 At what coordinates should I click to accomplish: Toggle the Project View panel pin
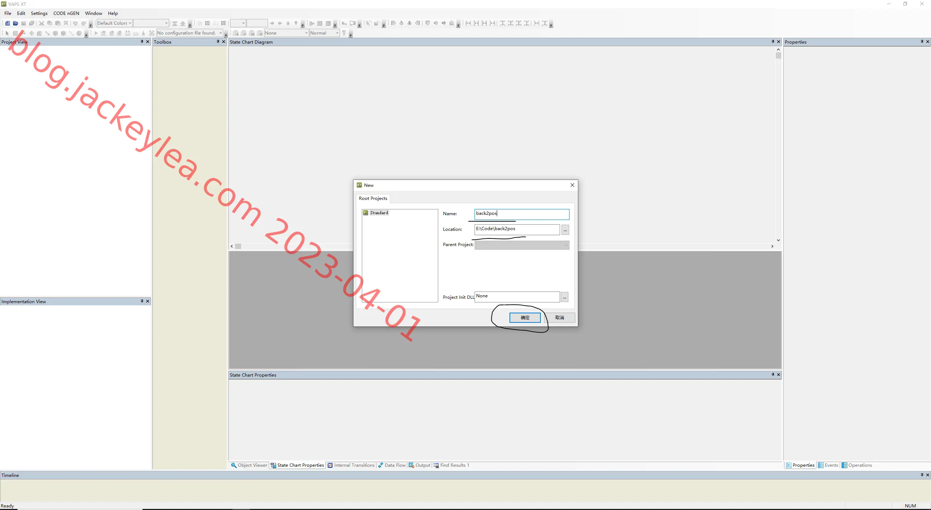[142, 42]
